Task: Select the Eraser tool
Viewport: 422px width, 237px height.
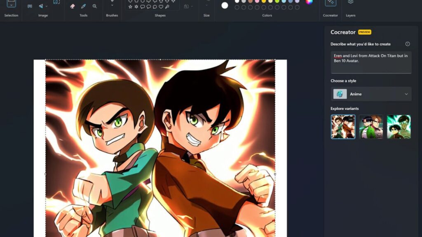Action: [x=73, y=6]
